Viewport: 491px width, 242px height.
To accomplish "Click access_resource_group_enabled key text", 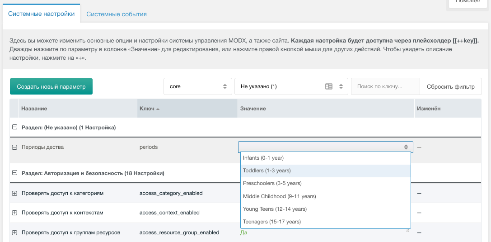I will click(x=179, y=233).
